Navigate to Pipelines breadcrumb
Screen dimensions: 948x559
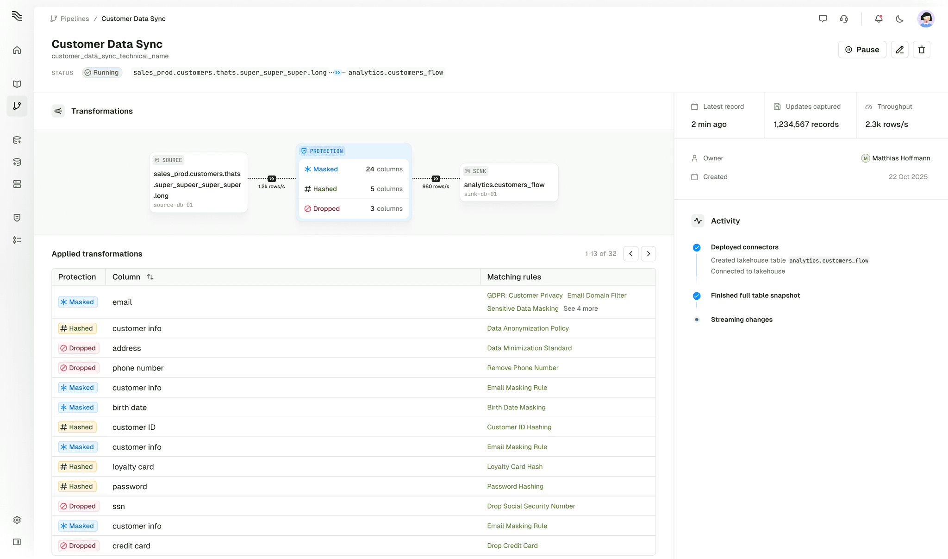[x=75, y=19]
